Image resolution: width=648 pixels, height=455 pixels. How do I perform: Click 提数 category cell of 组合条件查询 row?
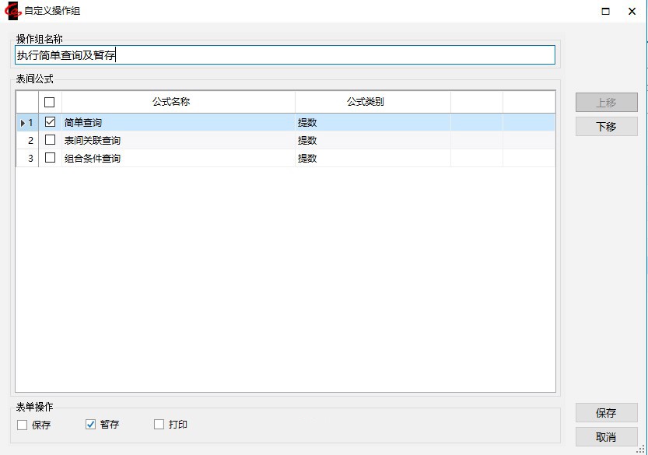[372, 158]
